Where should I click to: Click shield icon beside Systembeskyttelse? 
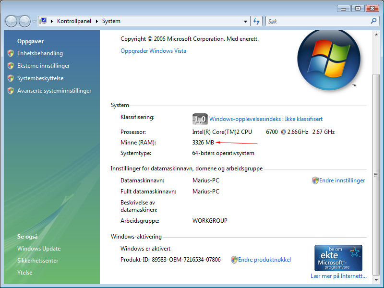[x=11, y=78]
